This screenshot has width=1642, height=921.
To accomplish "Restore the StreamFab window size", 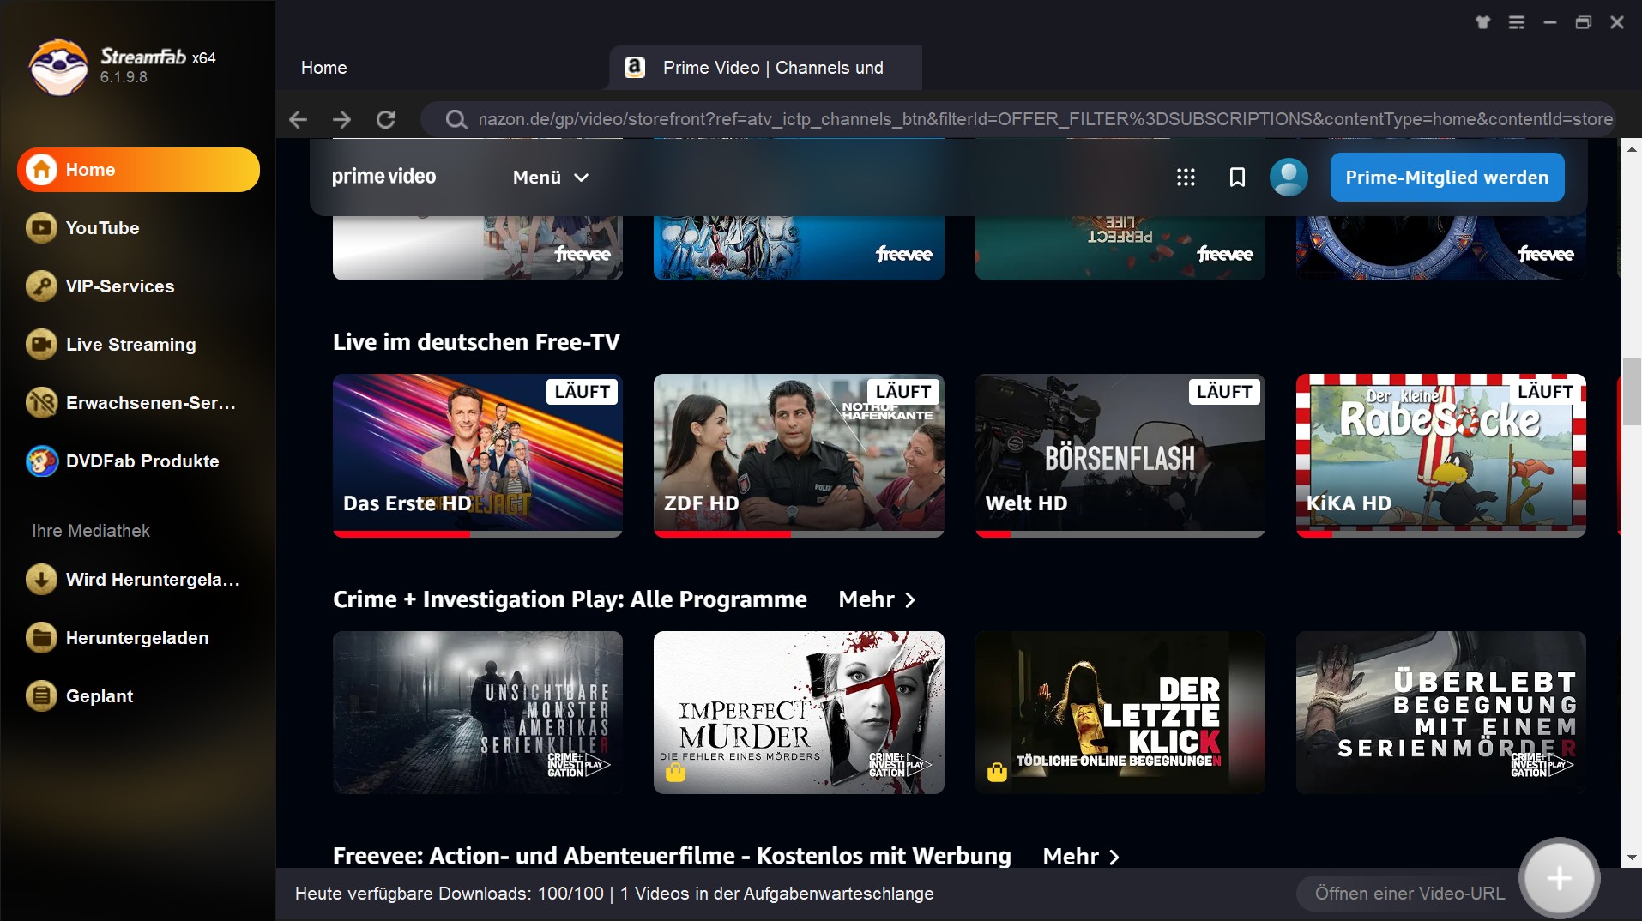I will (x=1584, y=22).
